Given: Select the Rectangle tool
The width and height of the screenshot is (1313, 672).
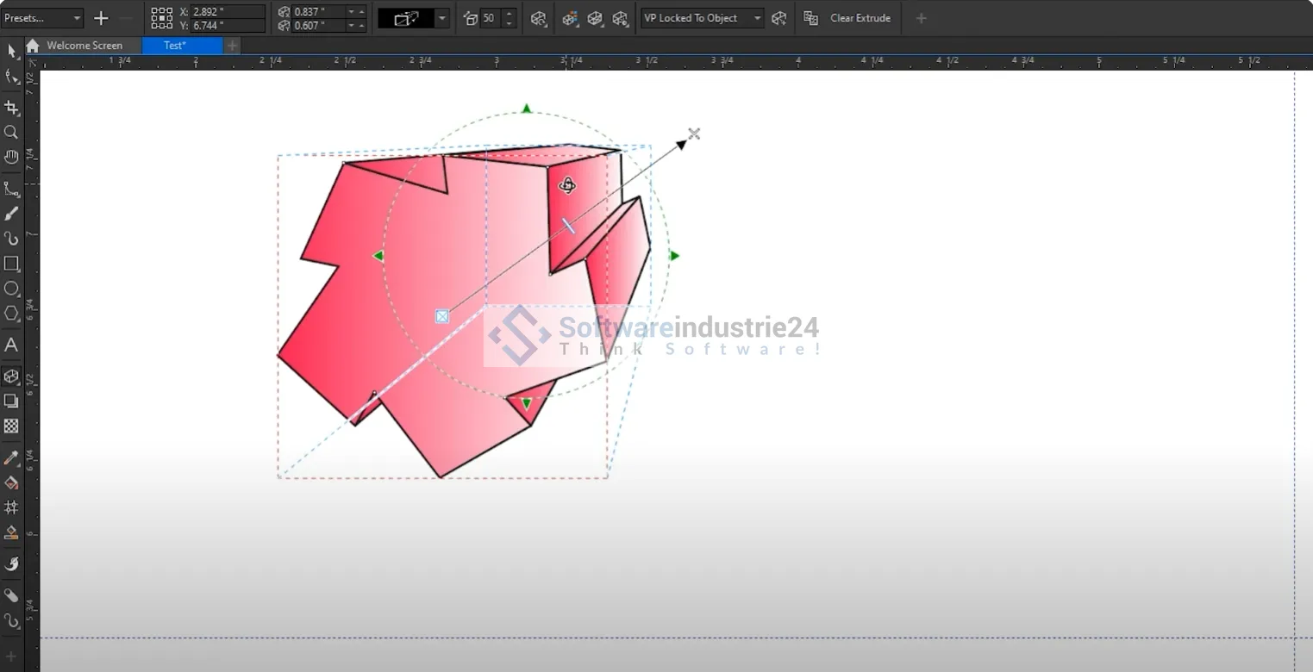Looking at the screenshot, I should click(x=11, y=264).
